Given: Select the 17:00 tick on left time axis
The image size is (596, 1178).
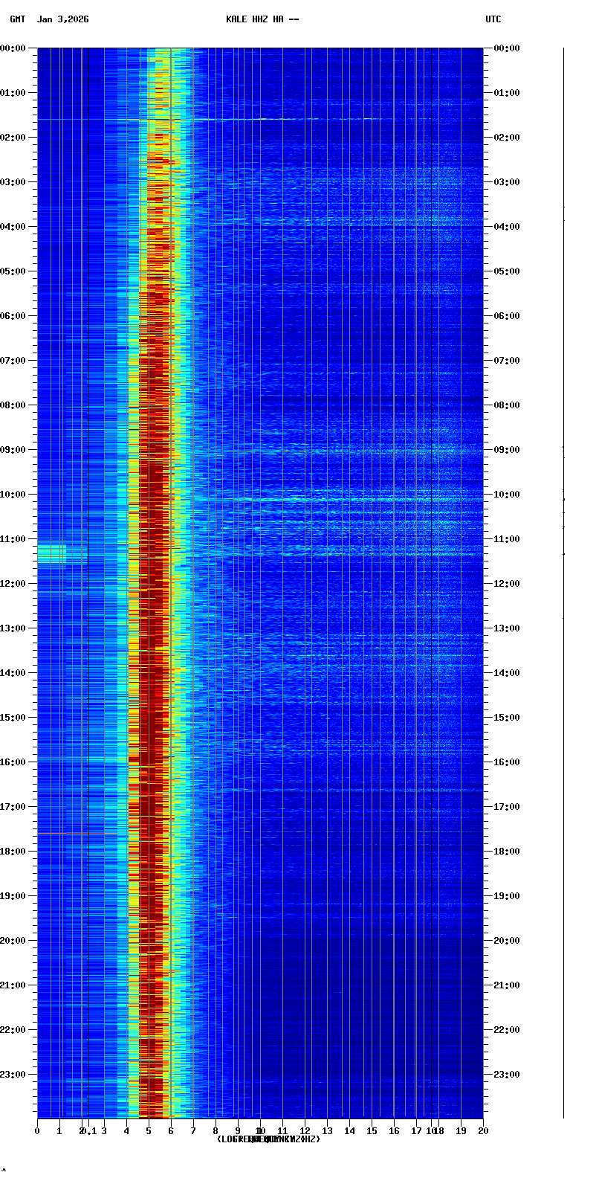Looking at the screenshot, I should tap(13, 807).
